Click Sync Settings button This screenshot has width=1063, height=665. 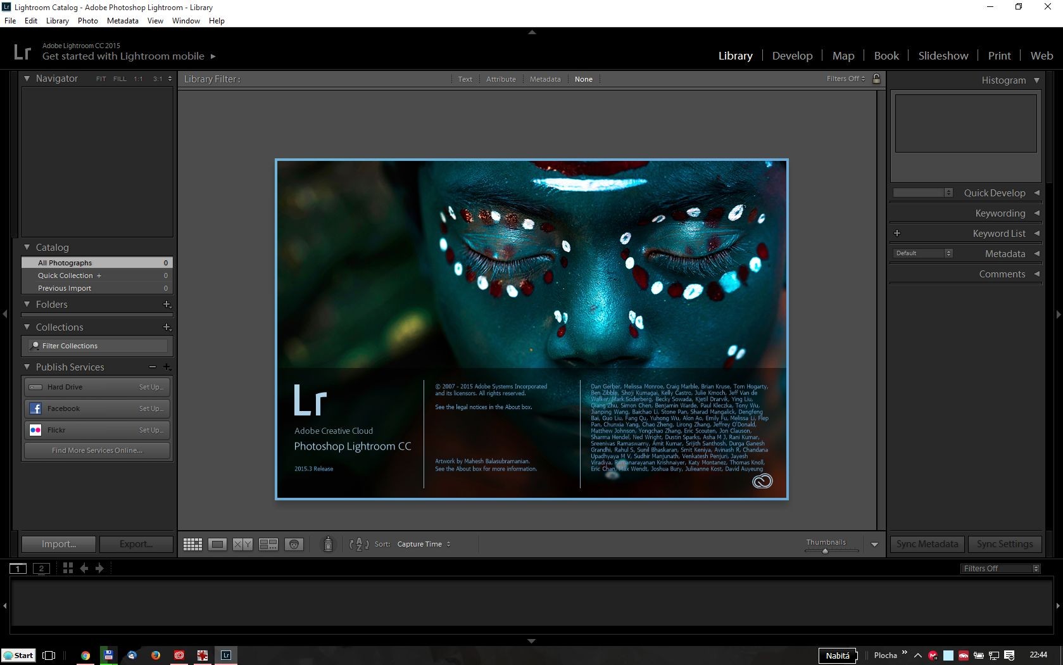tap(1005, 544)
